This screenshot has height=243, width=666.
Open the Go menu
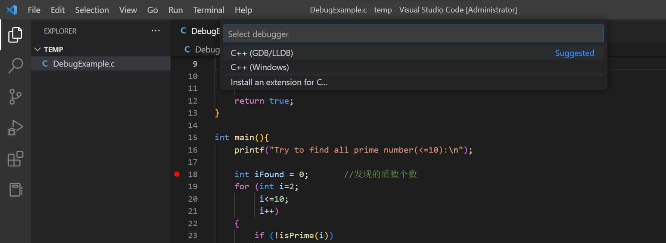pyautogui.click(x=152, y=10)
